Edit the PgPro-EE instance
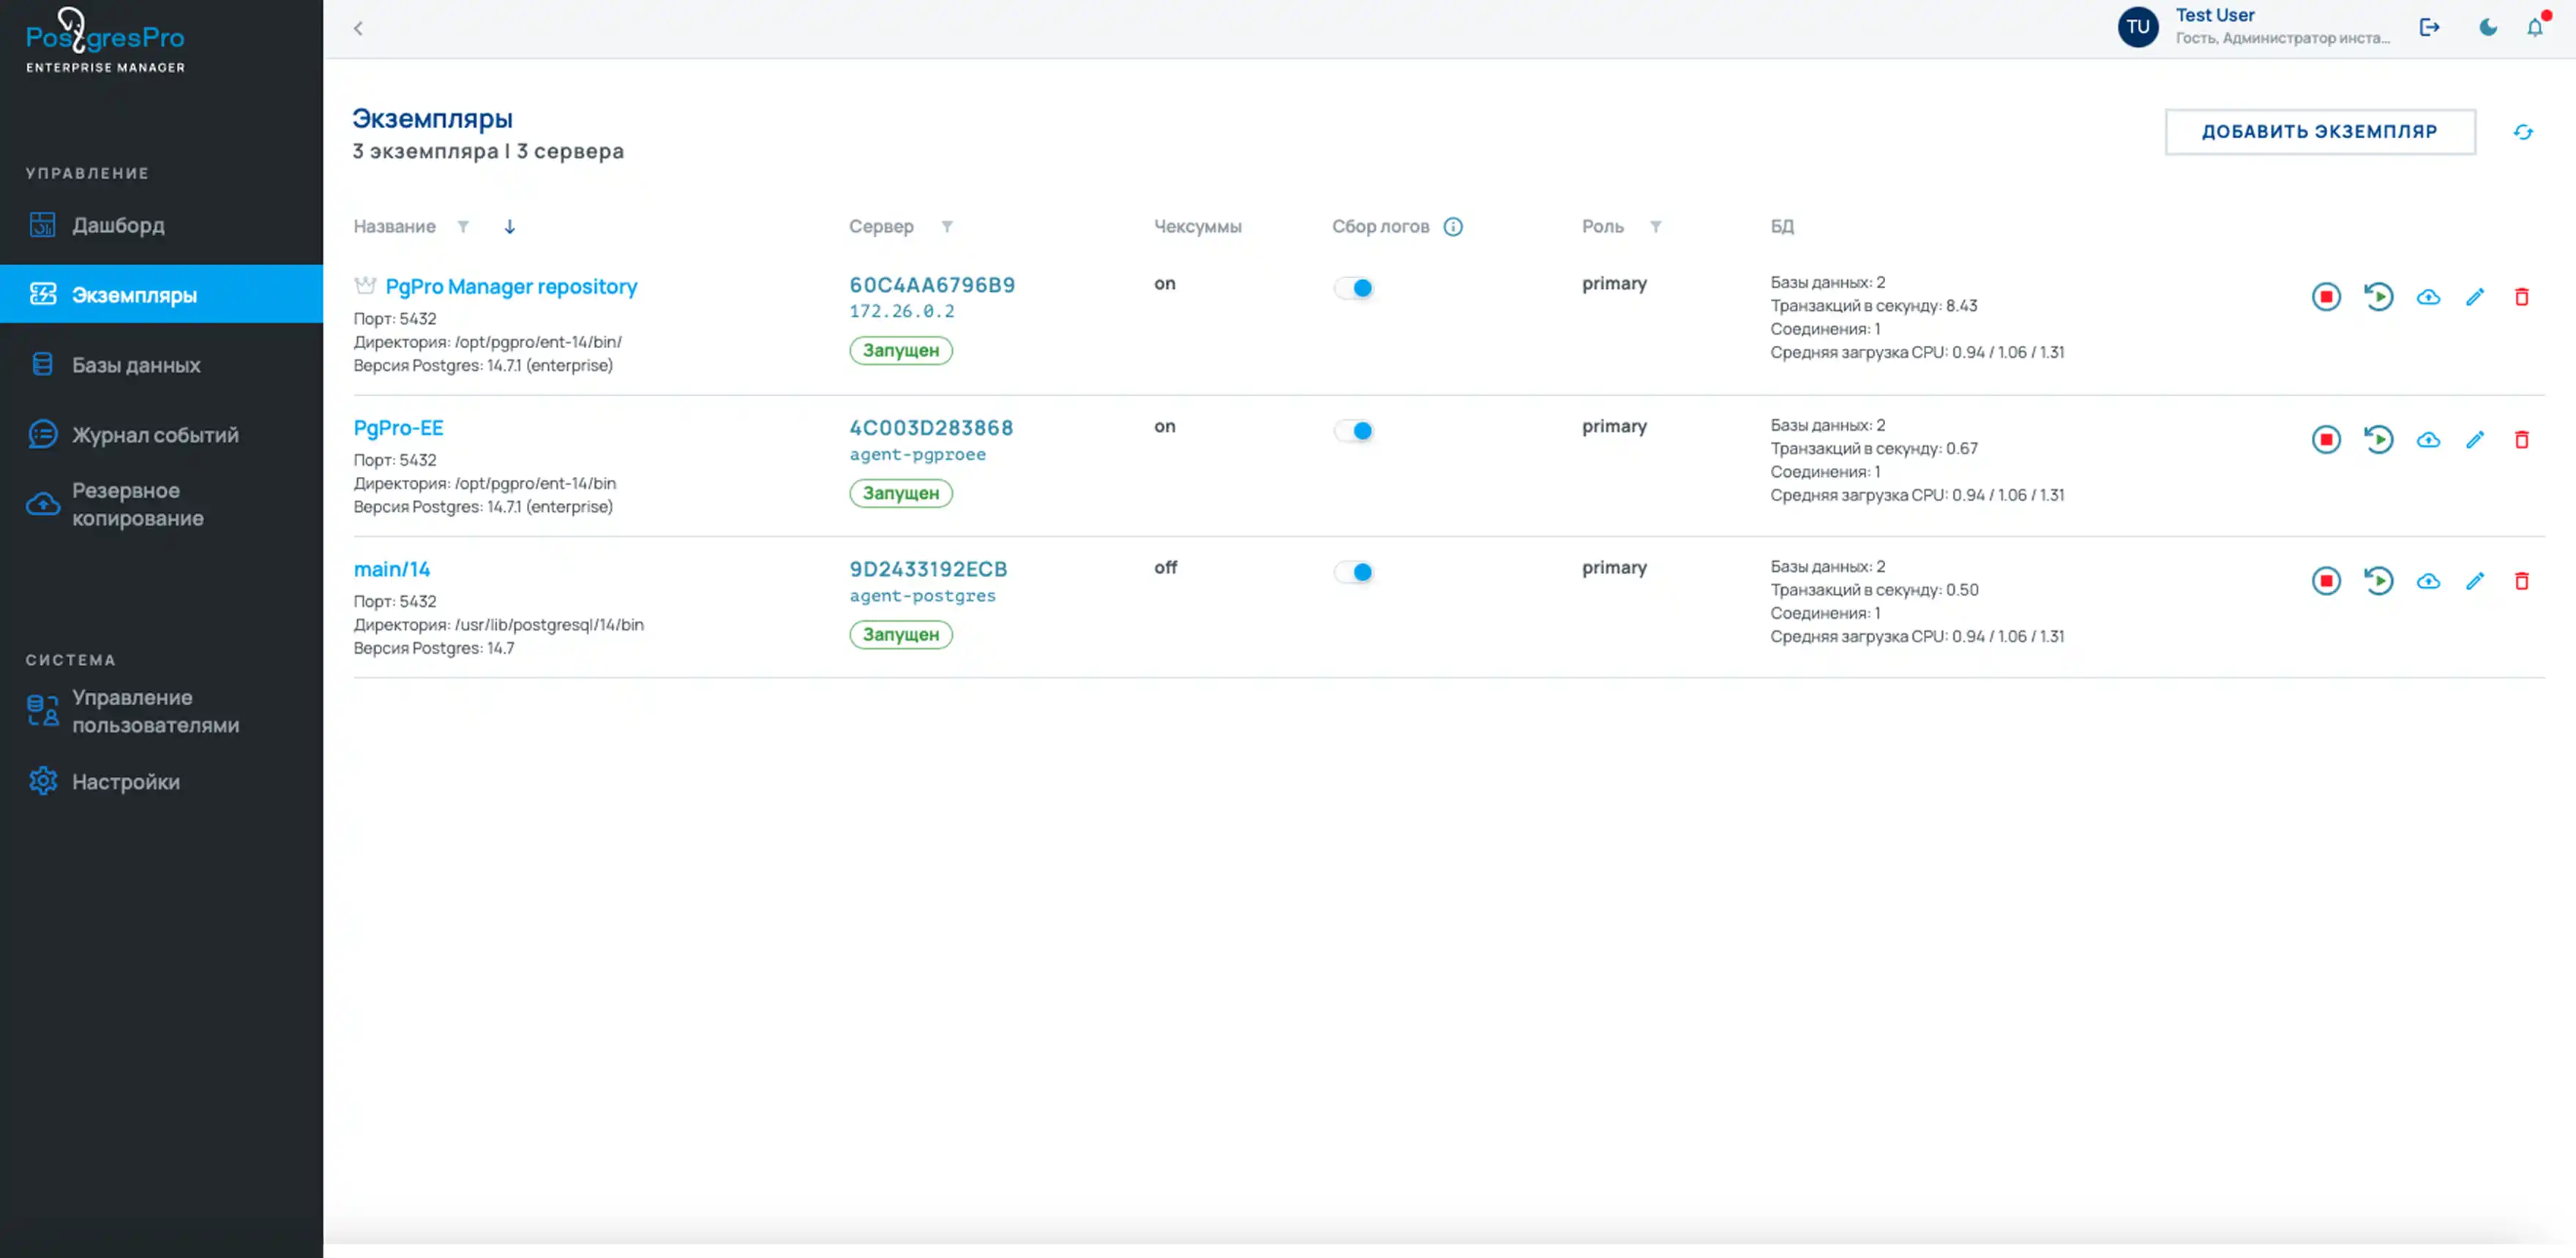The width and height of the screenshot is (2576, 1258). pyautogui.click(x=2475, y=440)
